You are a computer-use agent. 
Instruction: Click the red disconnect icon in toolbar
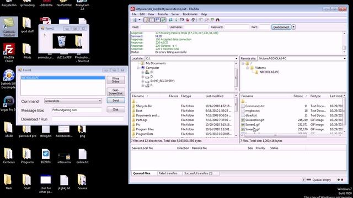pyautogui.click(x=188, y=20)
